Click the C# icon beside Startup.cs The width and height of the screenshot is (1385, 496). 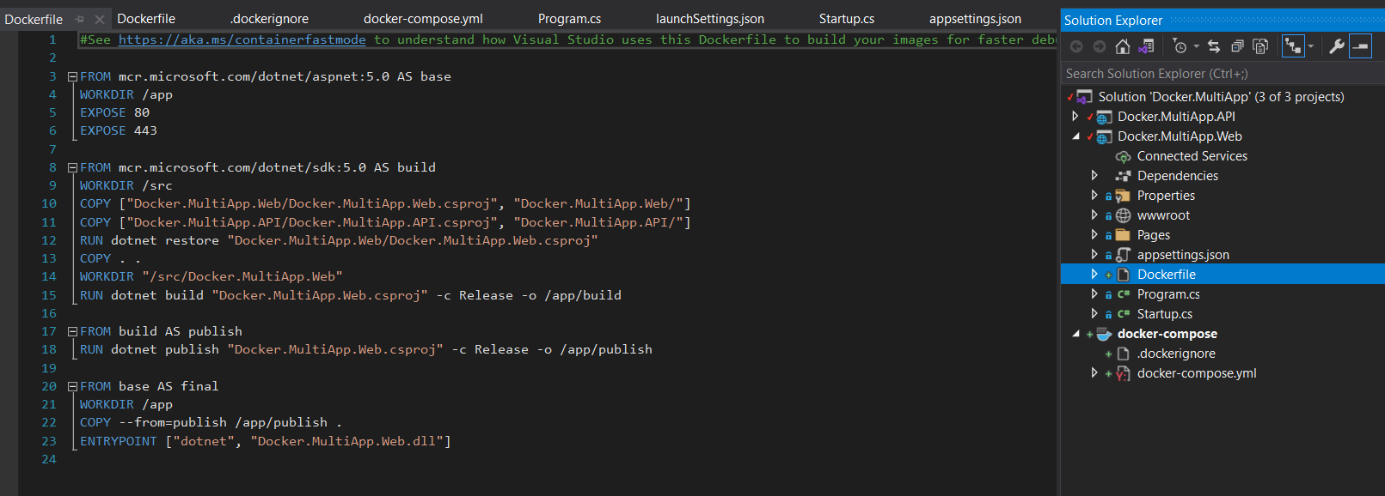(1123, 314)
